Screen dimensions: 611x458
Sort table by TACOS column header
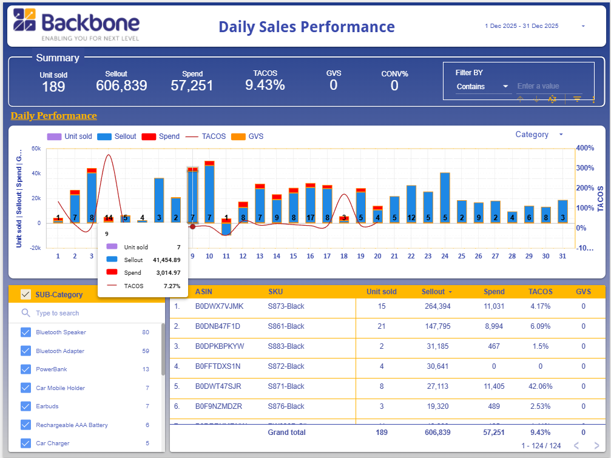(540, 292)
